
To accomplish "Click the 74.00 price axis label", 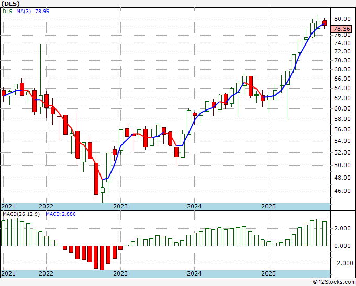I will [x=342, y=43].
